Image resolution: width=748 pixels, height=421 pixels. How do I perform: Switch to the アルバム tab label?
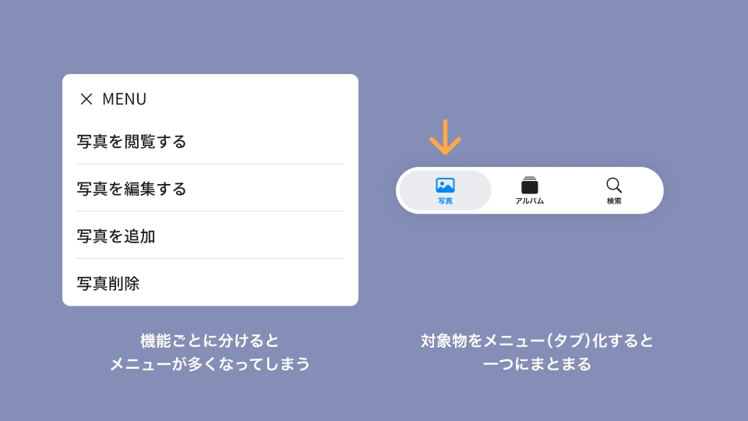530,201
